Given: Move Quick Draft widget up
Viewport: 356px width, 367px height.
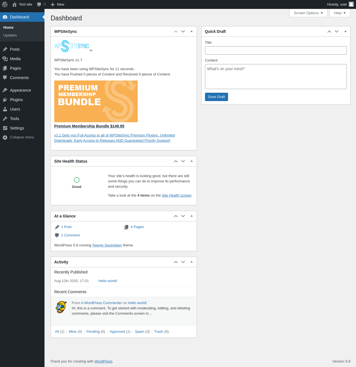Looking at the screenshot, I should [329, 31].
